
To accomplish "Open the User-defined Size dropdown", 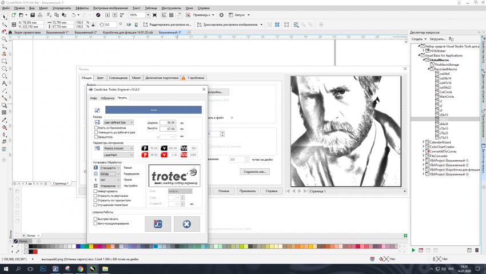I will 118,122.
